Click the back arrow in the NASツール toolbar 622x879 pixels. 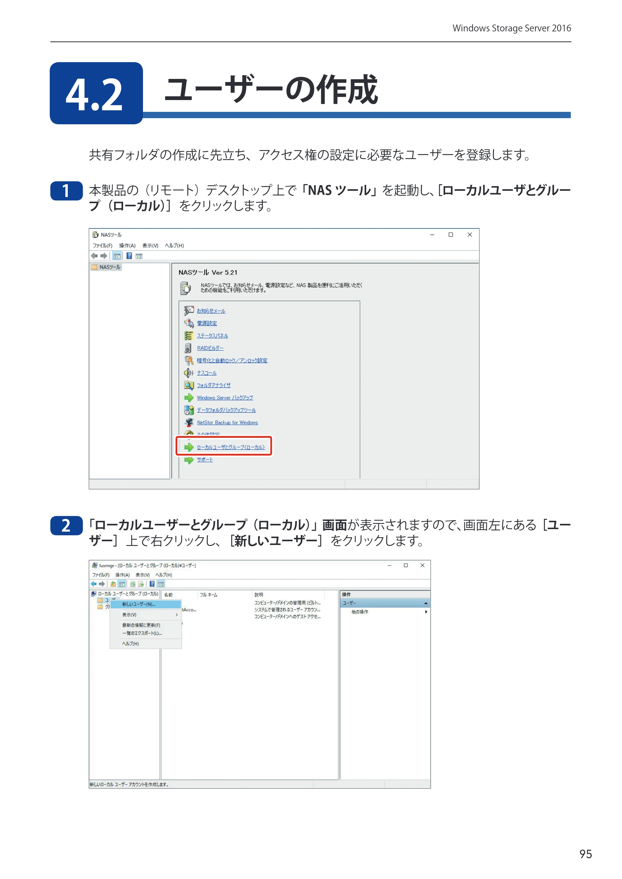tap(94, 256)
